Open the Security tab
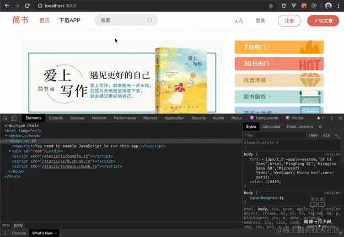This screenshot has width=344, height=237. pyautogui.click(x=198, y=118)
